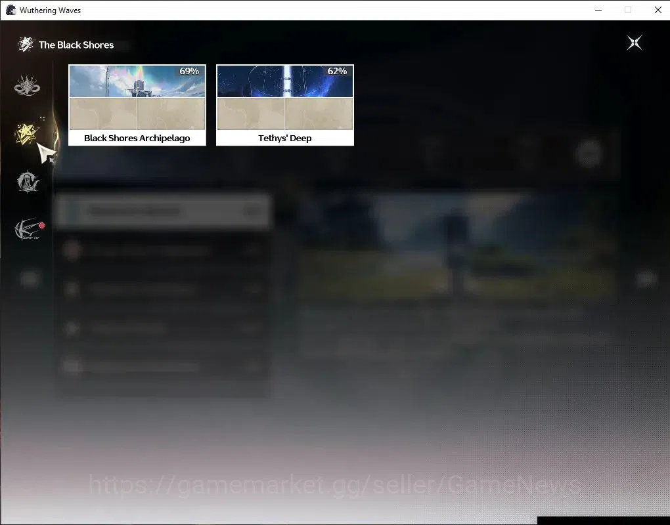Click the Black Shores emblem beside the header title
The image size is (670, 525).
[x=26, y=45]
